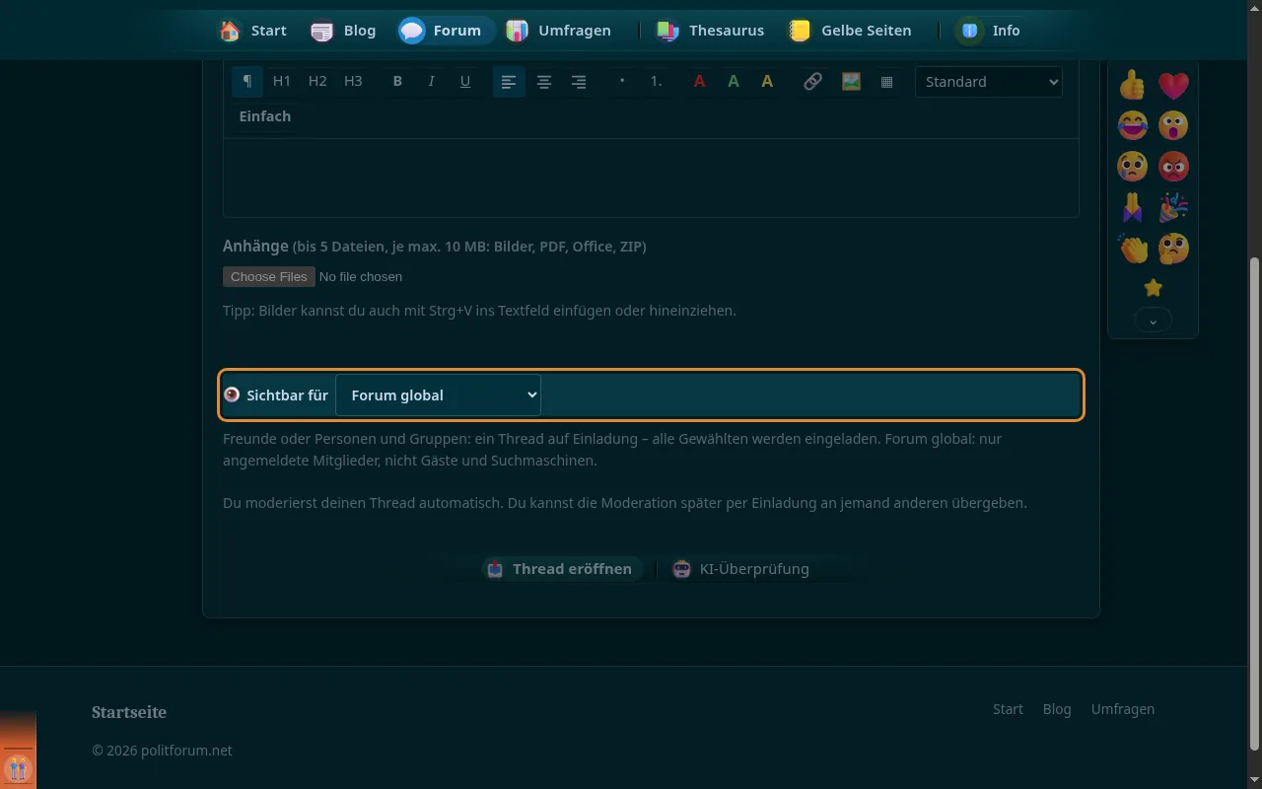
Task: Choose green text color
Action: click(x=734, y=82)
